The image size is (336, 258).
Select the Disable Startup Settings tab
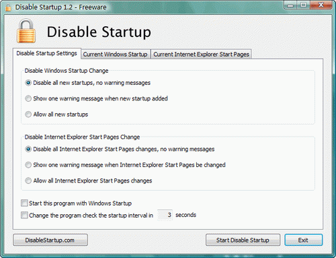pos(47,53)
